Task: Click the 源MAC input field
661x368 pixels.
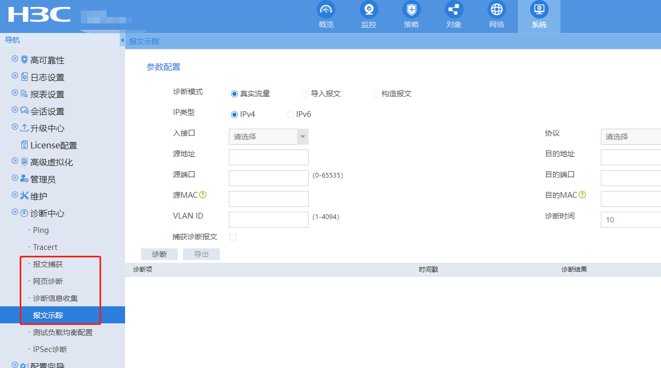Action: pyautogui.click(x=269, y=199)
